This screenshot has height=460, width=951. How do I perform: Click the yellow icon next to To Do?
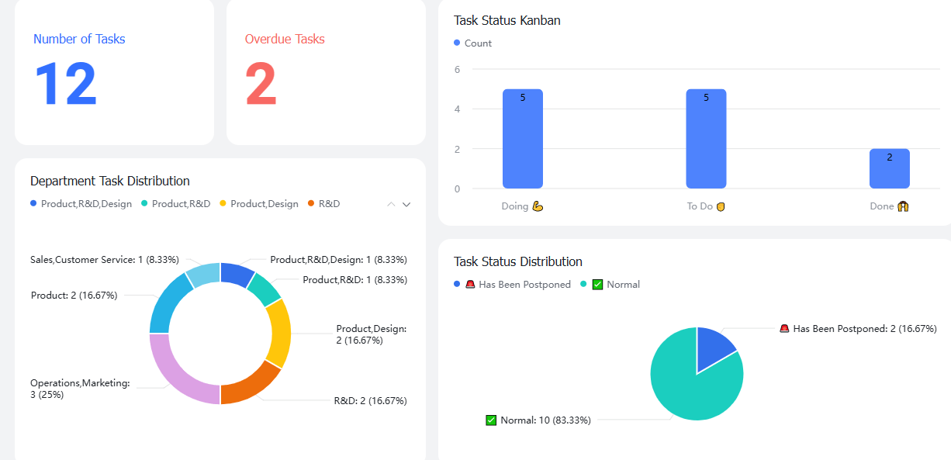tap(721, 206)
